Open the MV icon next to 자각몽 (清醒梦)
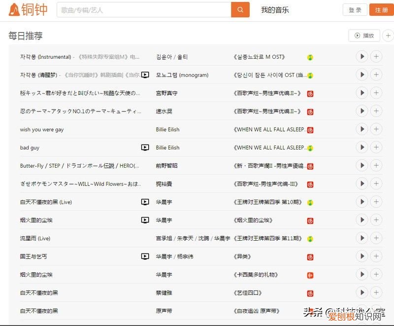Screen dimensions: 394x326 (145, 74)
